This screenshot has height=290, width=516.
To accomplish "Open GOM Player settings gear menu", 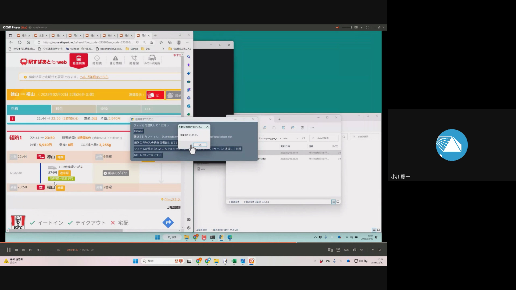I will click(30, 27).
